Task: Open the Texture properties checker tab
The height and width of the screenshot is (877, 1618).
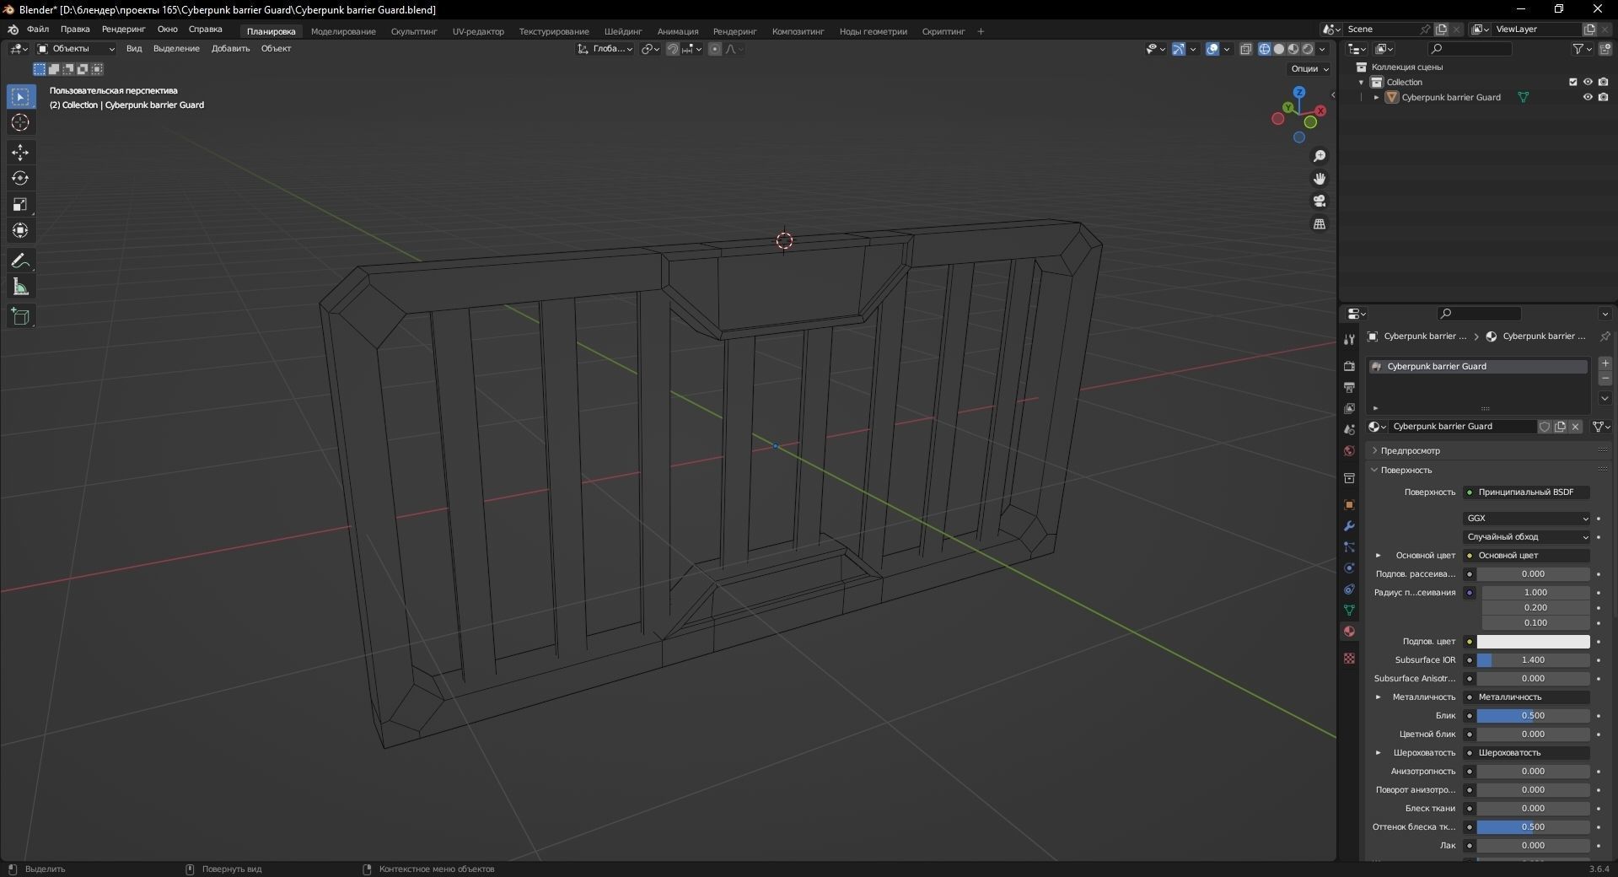Action: pos(1349,658)
